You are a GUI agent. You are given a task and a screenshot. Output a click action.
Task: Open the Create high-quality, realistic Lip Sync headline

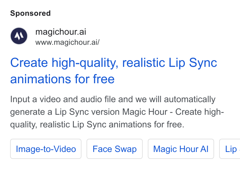[113, 71]
